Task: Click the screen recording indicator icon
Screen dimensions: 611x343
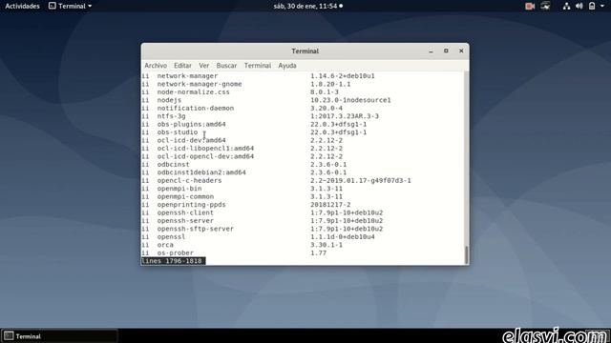Action: point(530,6)
